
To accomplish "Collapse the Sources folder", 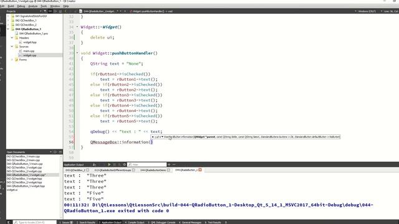I will tap(12, 47).
